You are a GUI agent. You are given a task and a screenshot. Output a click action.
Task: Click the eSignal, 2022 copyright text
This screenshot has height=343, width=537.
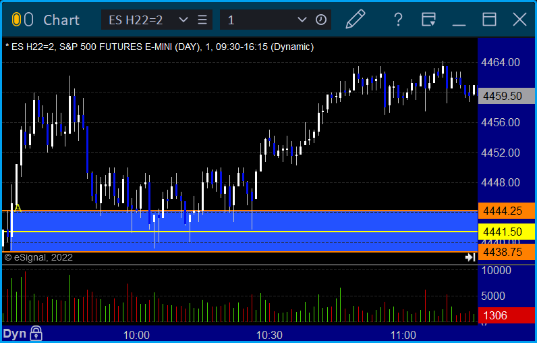pyautogui.click(x=38, y=257)
